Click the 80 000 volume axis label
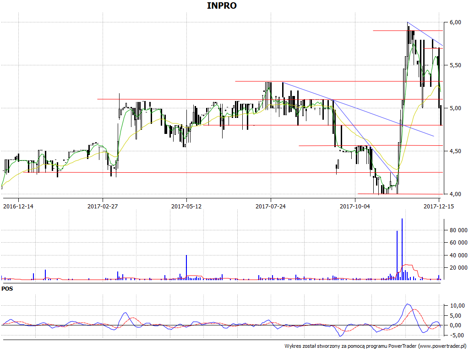 (458, 230)
